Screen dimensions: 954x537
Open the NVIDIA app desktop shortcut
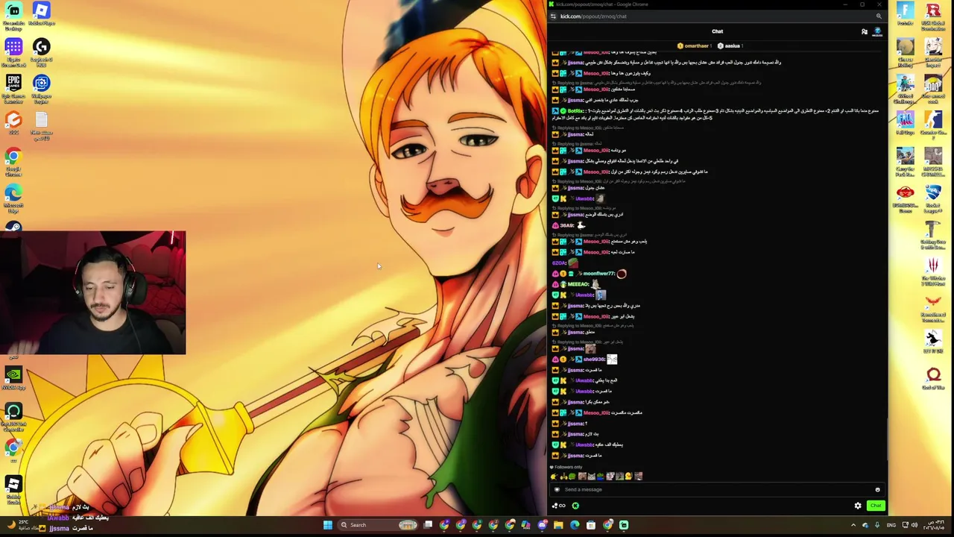[x=13, y=378]
